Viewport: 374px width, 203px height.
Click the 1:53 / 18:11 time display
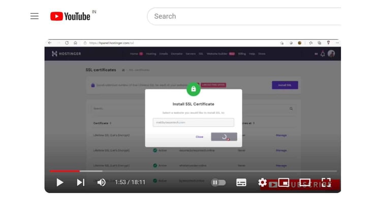tap(130, 182)
